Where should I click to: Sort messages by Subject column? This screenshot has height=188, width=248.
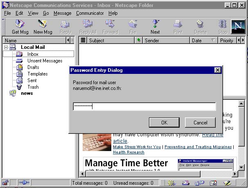point(111,40)
